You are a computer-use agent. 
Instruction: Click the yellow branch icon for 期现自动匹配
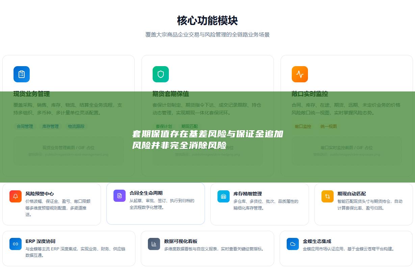(x=328, y=196)
